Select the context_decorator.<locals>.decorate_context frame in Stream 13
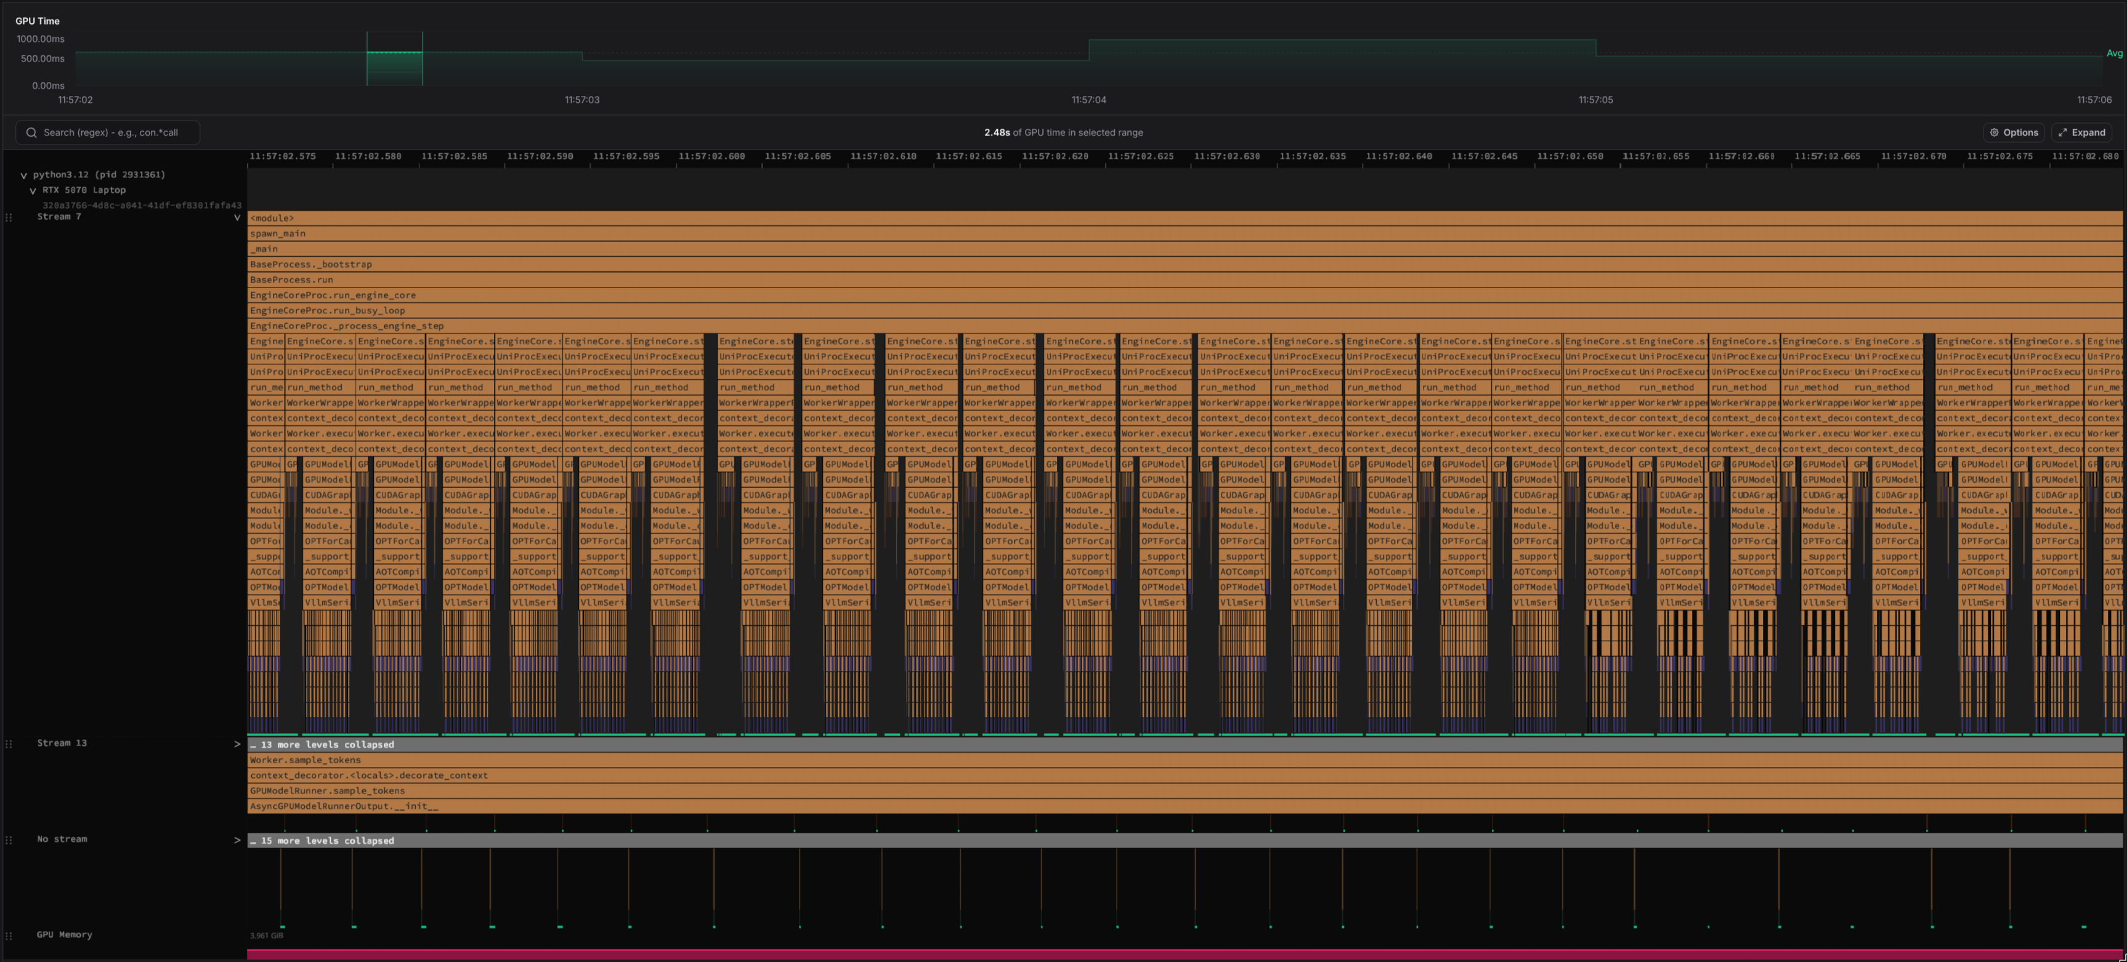The height and width of the screenshot is (962, 2127). coord(1185,776)
